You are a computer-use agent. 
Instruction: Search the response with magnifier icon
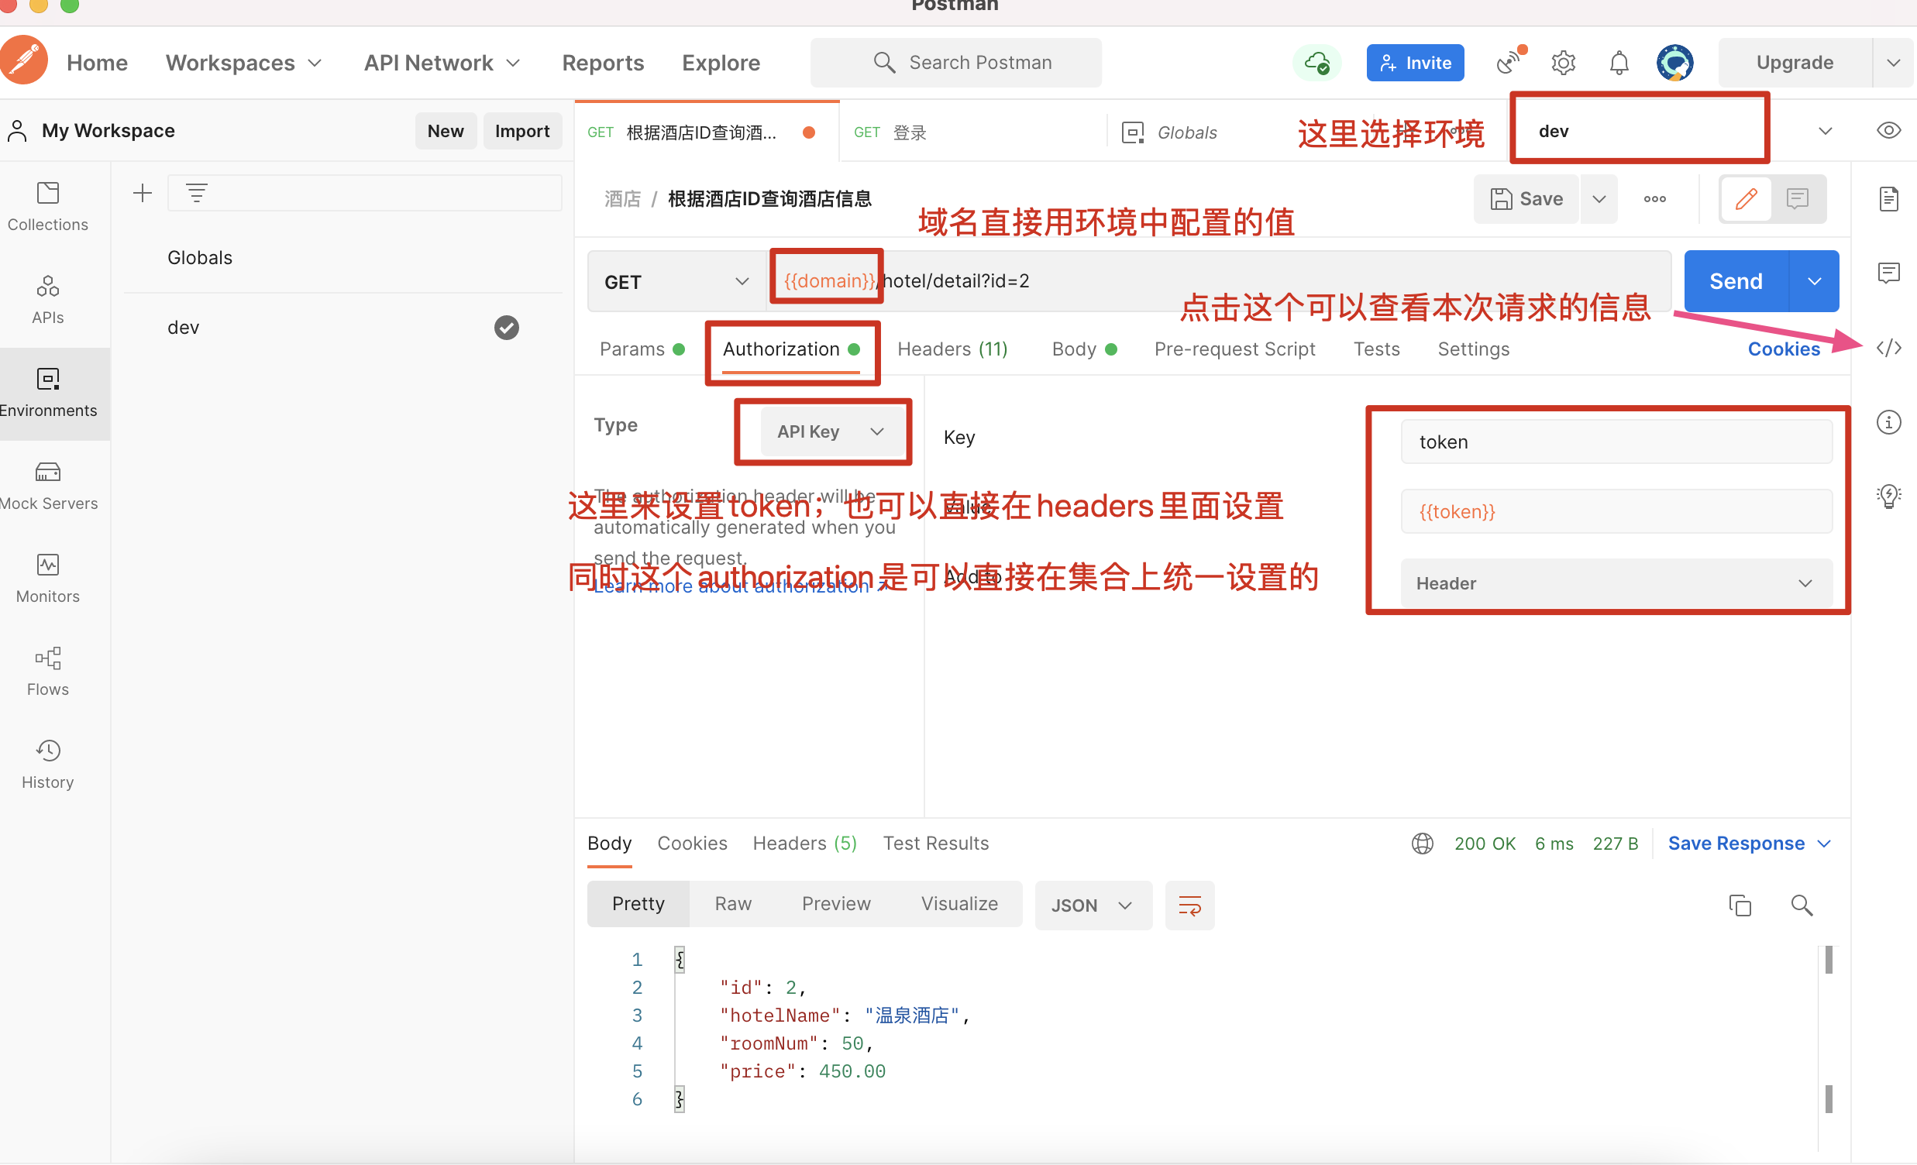(1802, 906)
